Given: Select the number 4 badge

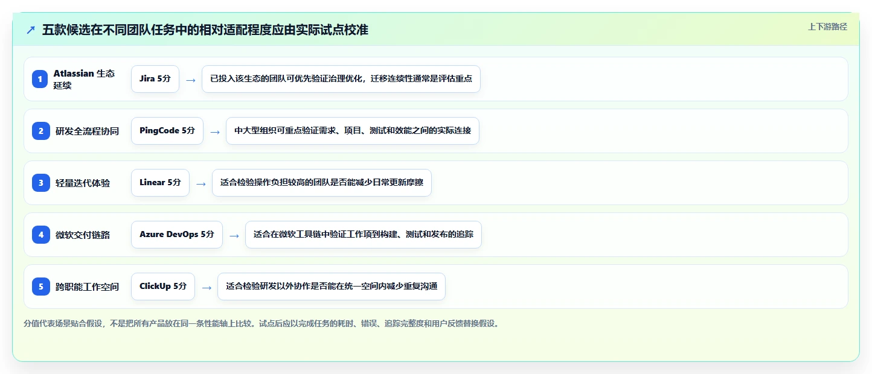Looking at the screenshot, I should pyautogui.click(x=40, y=235).
